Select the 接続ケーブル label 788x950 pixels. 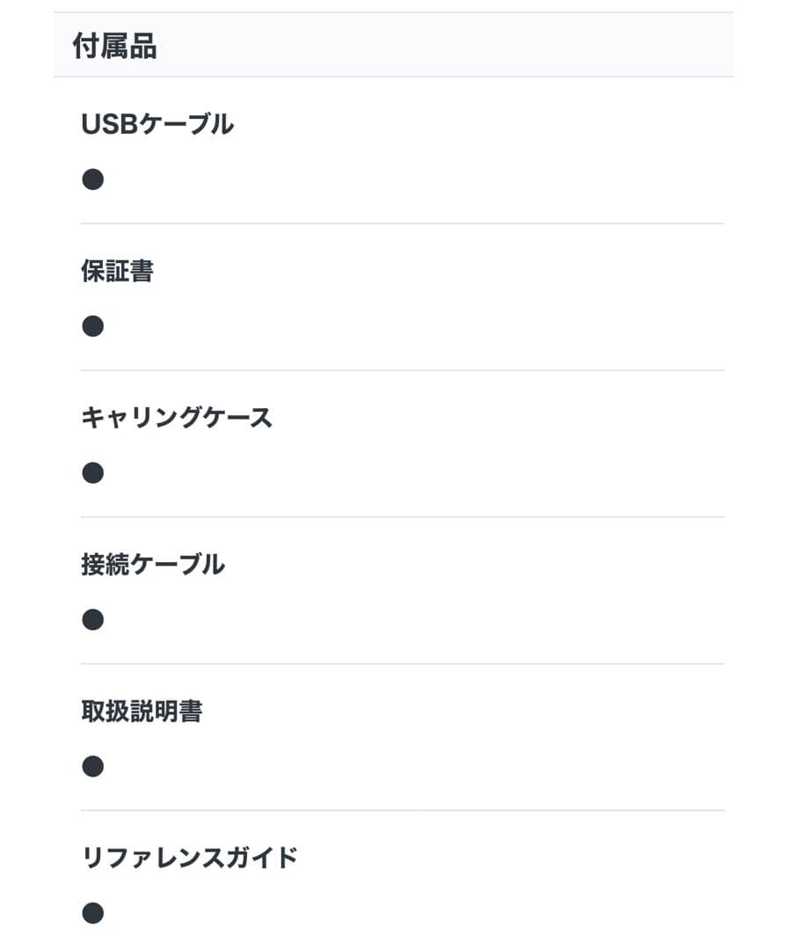click(x=153, y=565)
